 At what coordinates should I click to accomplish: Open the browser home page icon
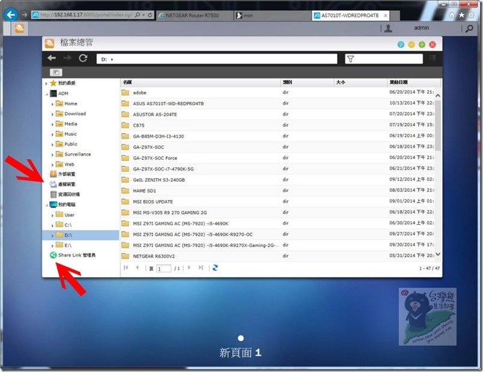click(x=452, y=15)
